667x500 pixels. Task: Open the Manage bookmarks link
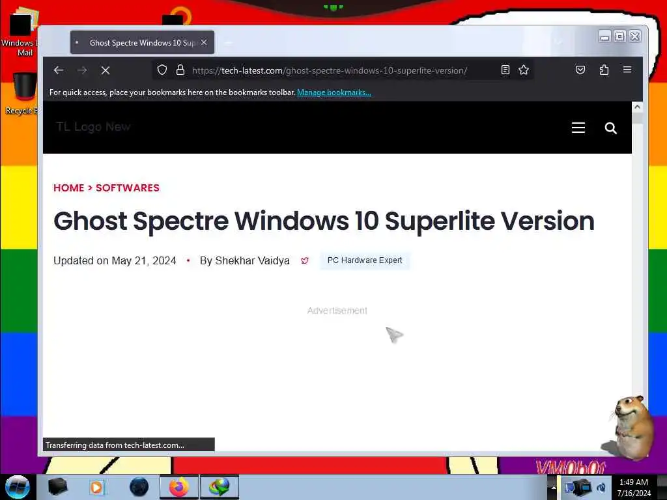point(334,92)
